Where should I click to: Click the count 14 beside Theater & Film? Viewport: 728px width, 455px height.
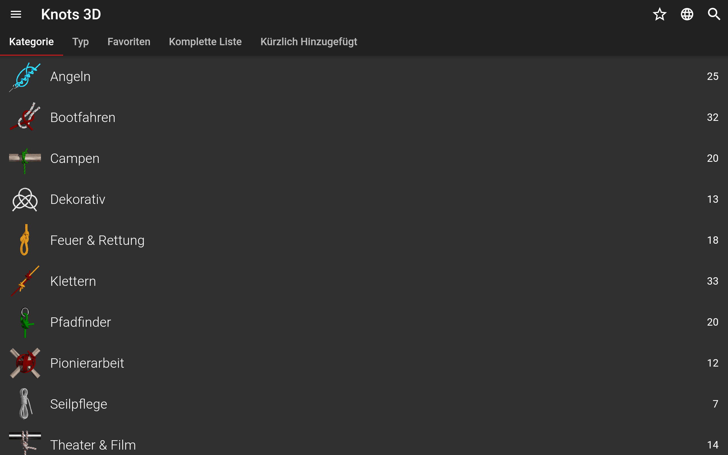[712, 445]
